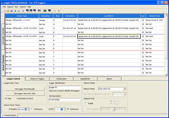Stop logging with red circle icon
Image resolution: width=169 pixels, height=118 pixels.
point(59,11)
